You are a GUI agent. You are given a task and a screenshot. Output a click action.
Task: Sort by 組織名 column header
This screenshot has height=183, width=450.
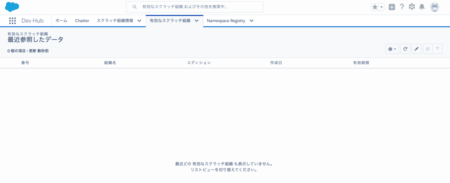click(x=110, y=62)
